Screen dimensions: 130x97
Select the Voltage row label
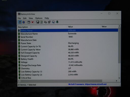(24, 62)
